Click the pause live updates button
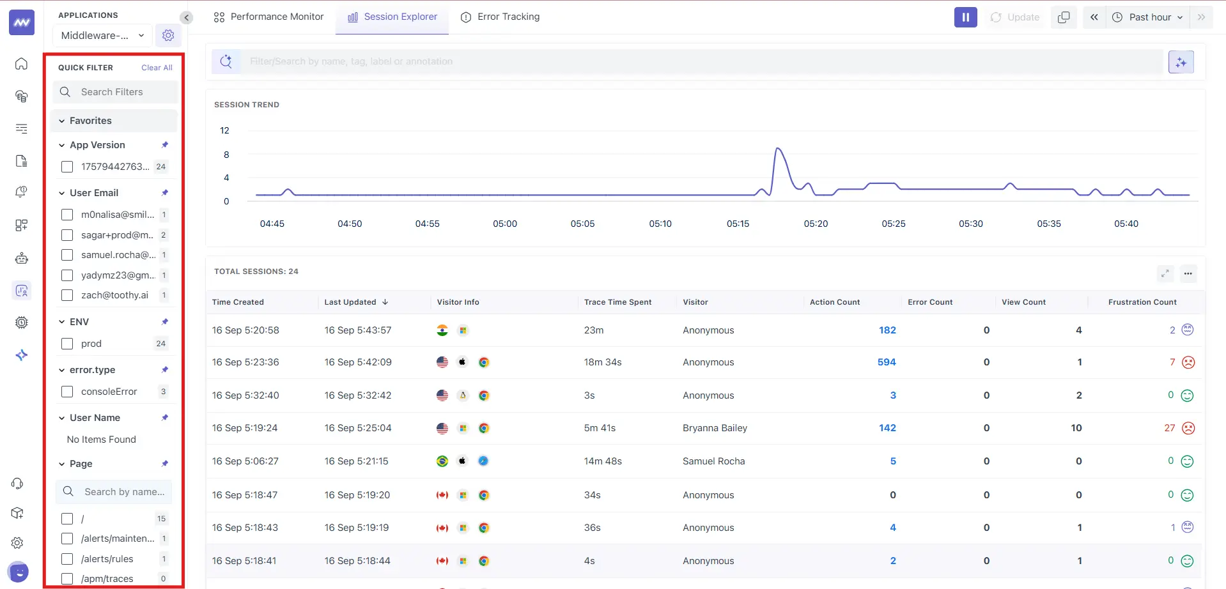Screen dimensions: 1226x589 [965, 17]
